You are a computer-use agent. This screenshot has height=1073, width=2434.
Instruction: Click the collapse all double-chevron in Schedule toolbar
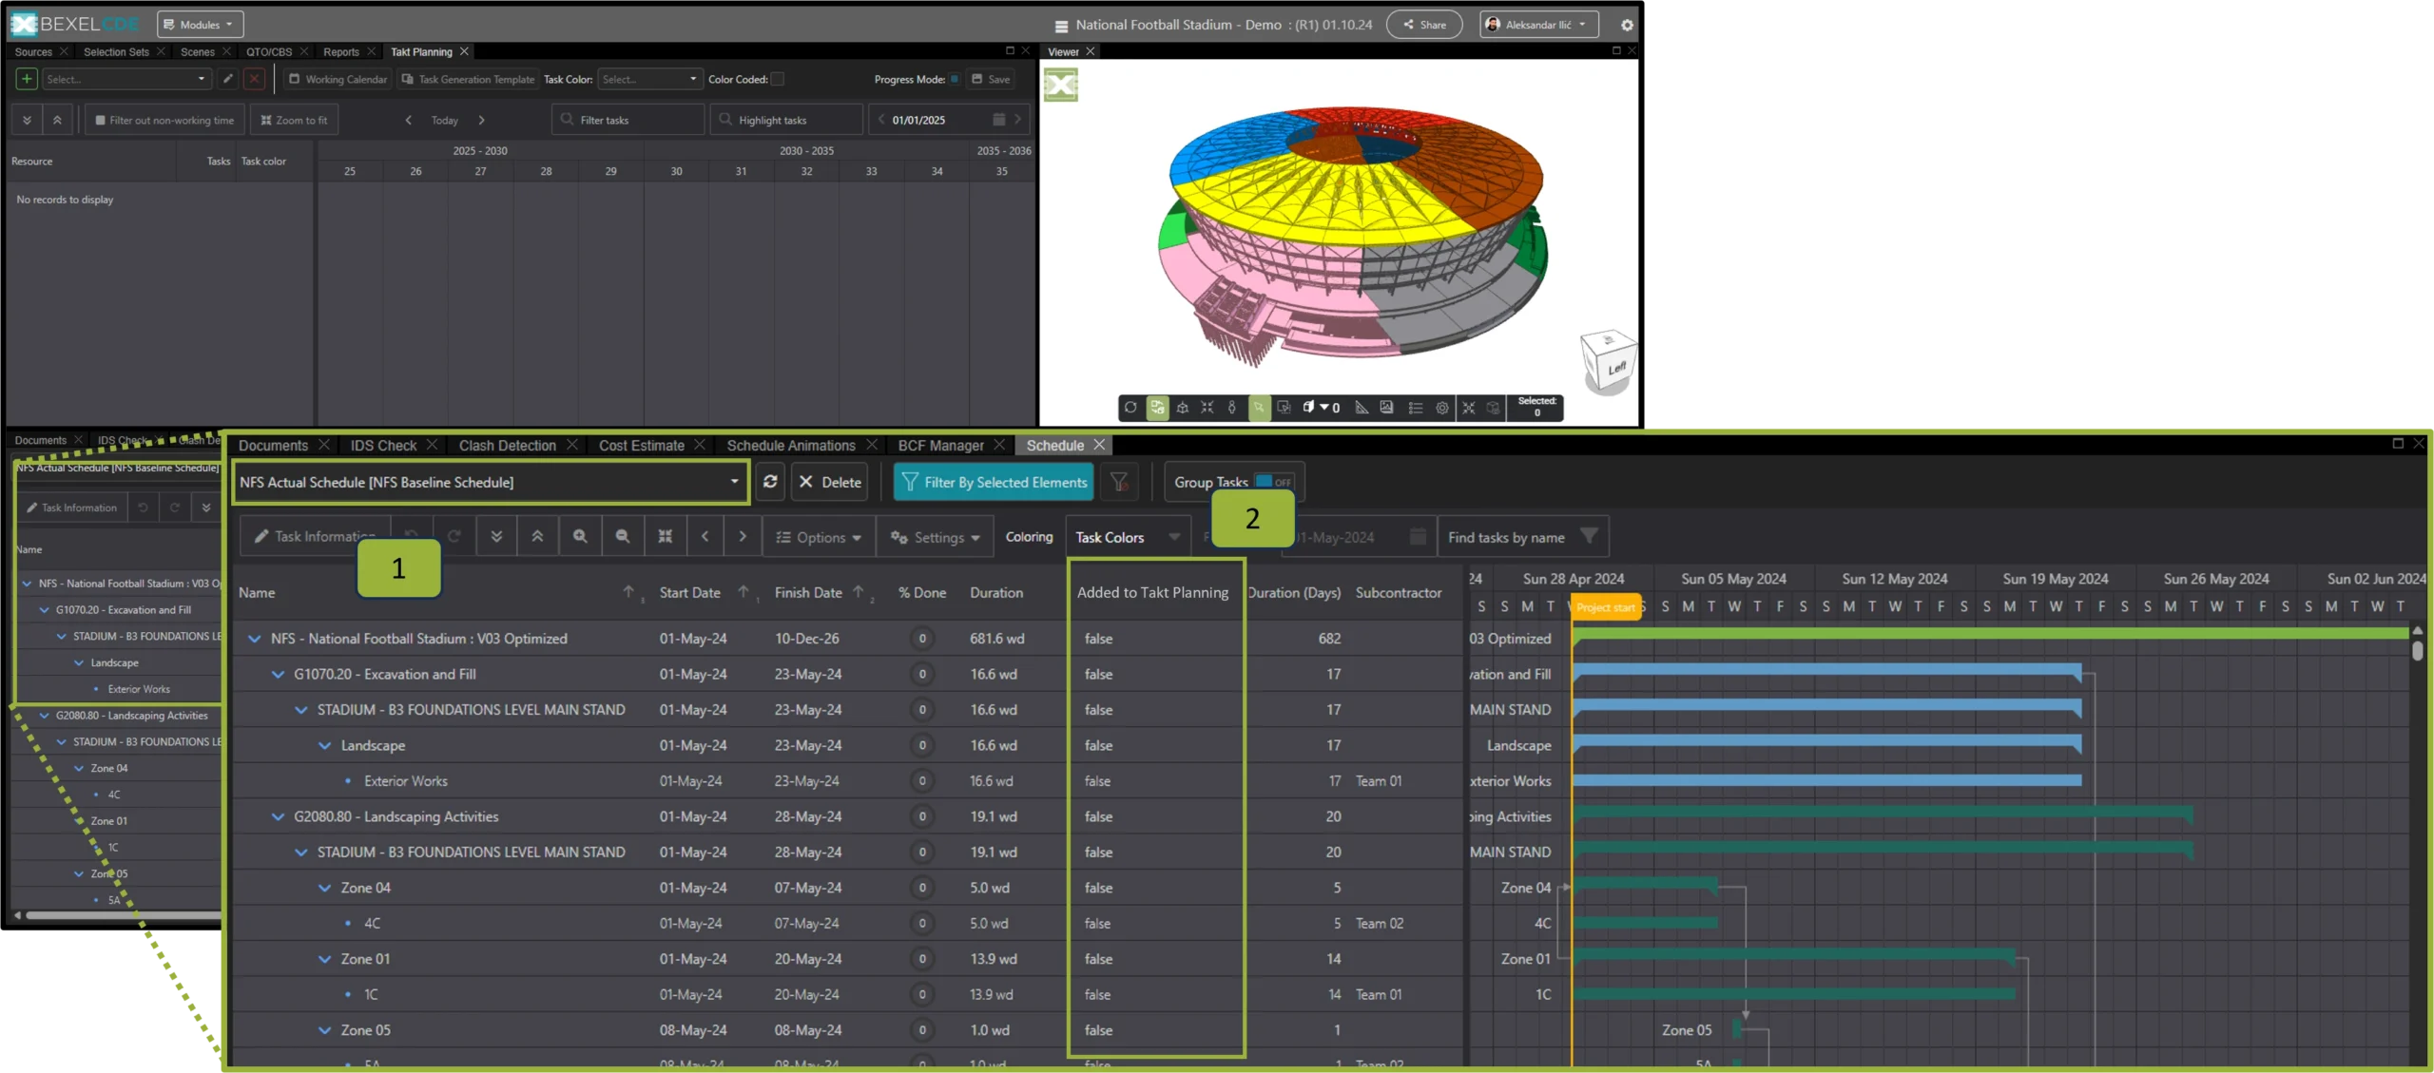(537, 537)
